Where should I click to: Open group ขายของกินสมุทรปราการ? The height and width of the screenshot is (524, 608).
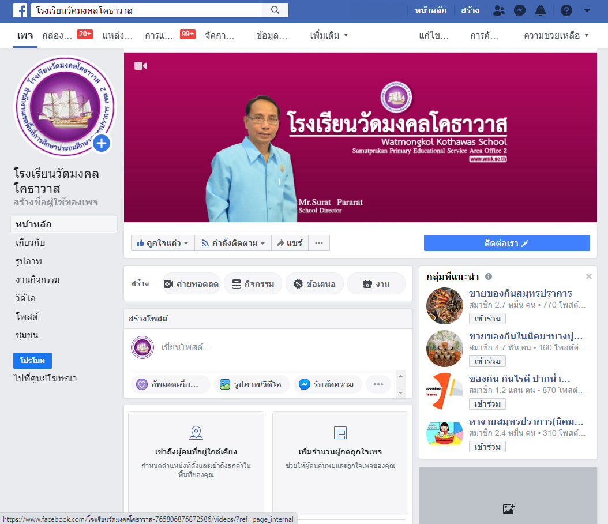point(520,293)
